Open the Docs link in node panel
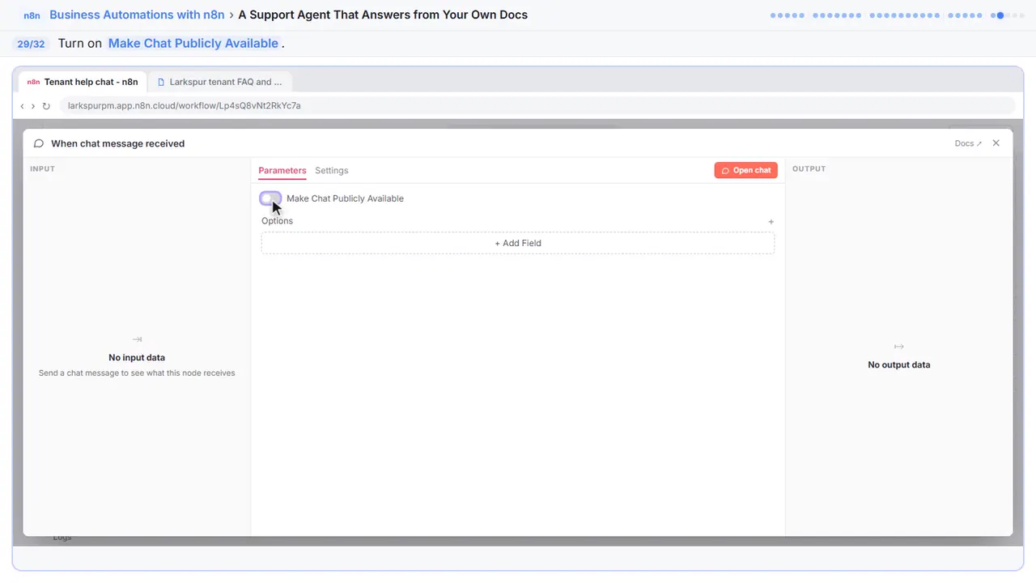The image size is (1036, 583). tap(968, 143)
